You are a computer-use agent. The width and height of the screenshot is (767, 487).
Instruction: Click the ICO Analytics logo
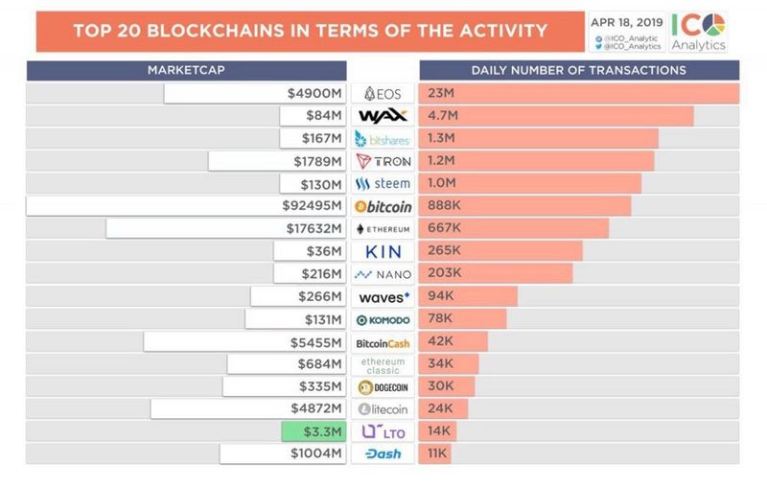[x=699, y=32]
